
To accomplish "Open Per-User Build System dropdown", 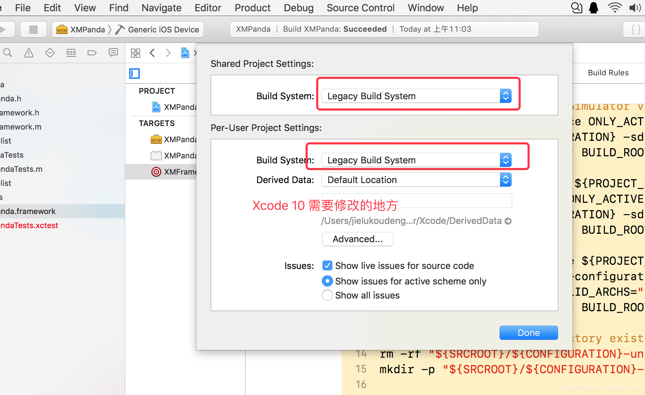I will (x=417, y=160).
